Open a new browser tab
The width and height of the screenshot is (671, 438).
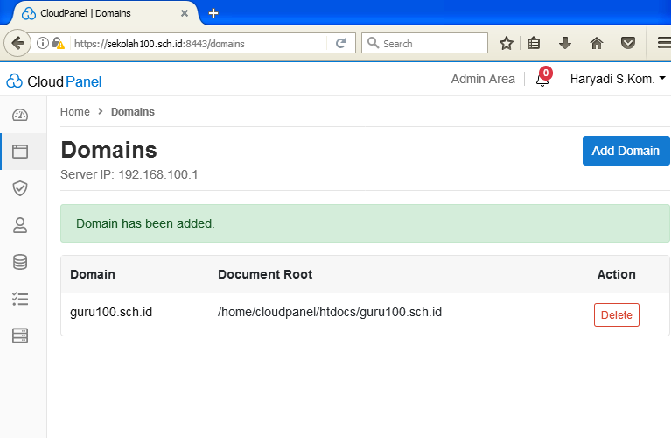pos(213,13)
